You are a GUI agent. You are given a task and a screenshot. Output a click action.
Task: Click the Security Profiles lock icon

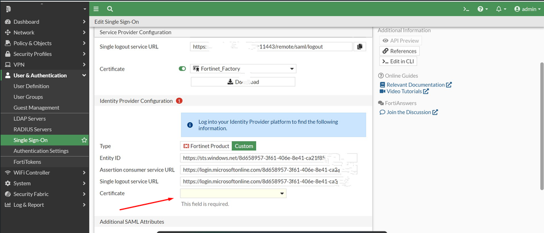tap(8, 54)
